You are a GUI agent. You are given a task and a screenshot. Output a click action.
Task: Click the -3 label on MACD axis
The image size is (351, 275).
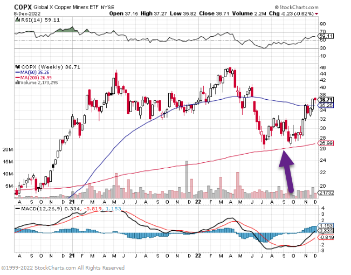click(x=322, y=251)
